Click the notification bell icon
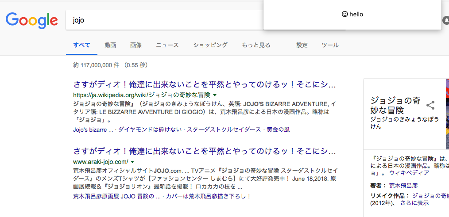Viewport: 449px width, 217px height. (446, 20)
